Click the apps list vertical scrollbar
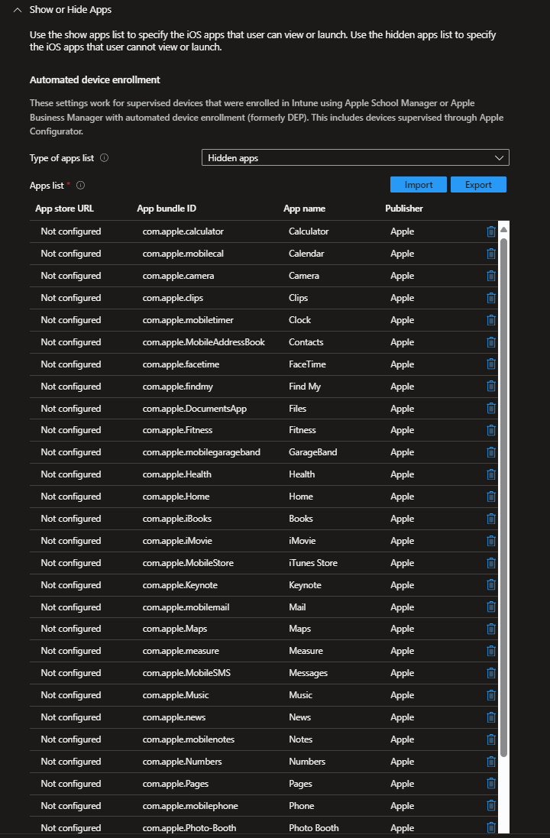Image resolution: width=550 pixels, height=838 pixels. (503, 497)
